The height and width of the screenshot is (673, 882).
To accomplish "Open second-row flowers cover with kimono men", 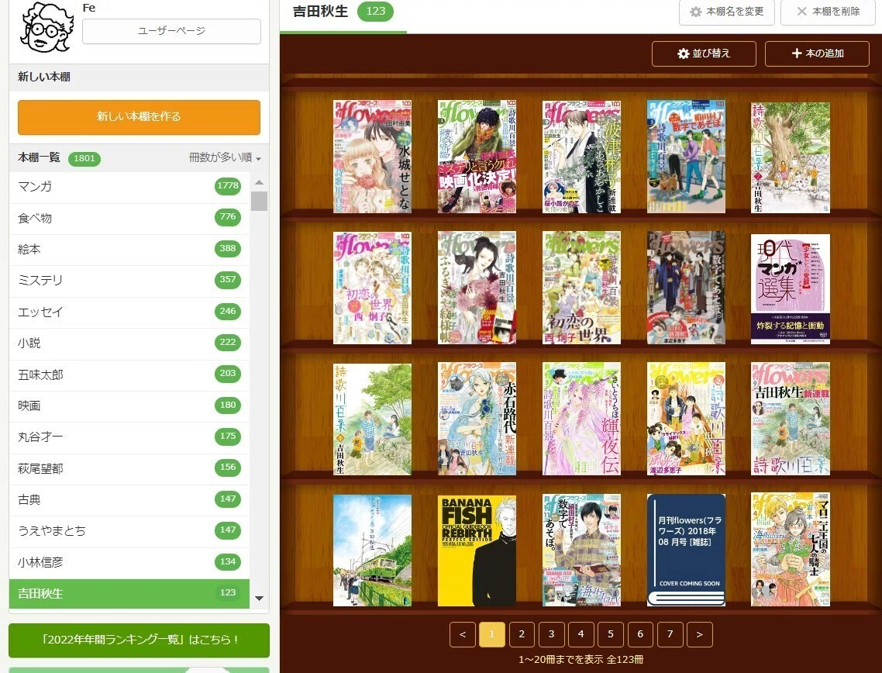I will [x=686, y=288].
